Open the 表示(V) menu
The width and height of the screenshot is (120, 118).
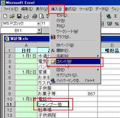coord(42,9)
